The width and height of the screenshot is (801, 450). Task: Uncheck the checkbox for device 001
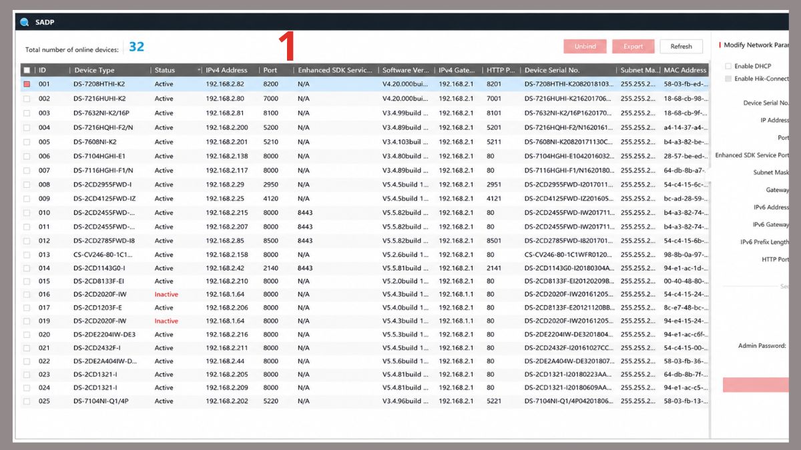[27, 85]
